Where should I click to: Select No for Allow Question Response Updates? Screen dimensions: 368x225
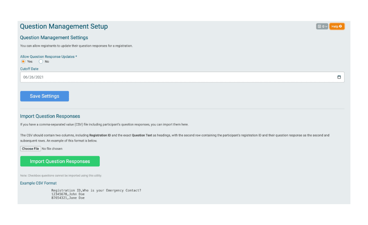pyautogui.click(x=41, y=61)
